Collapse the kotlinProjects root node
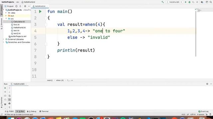This screenshot has height=119, width=213. coord(4,10)
